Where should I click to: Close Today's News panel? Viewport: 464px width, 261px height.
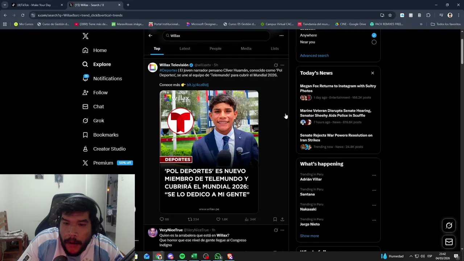point(372,73)
